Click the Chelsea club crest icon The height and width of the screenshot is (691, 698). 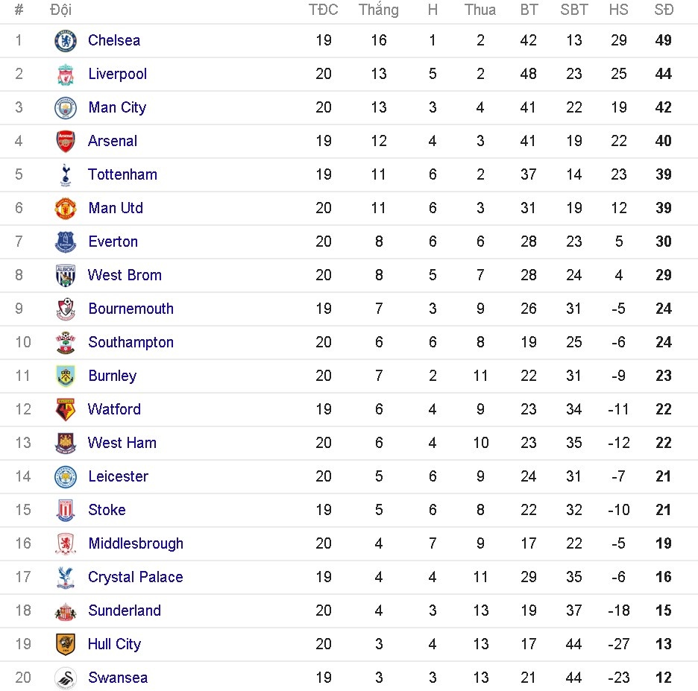66,40
